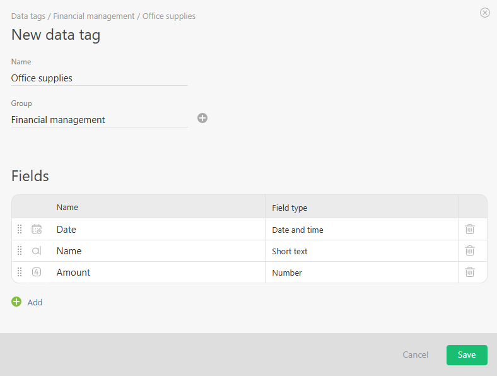Cancel the data tag creation

point(415,355)
